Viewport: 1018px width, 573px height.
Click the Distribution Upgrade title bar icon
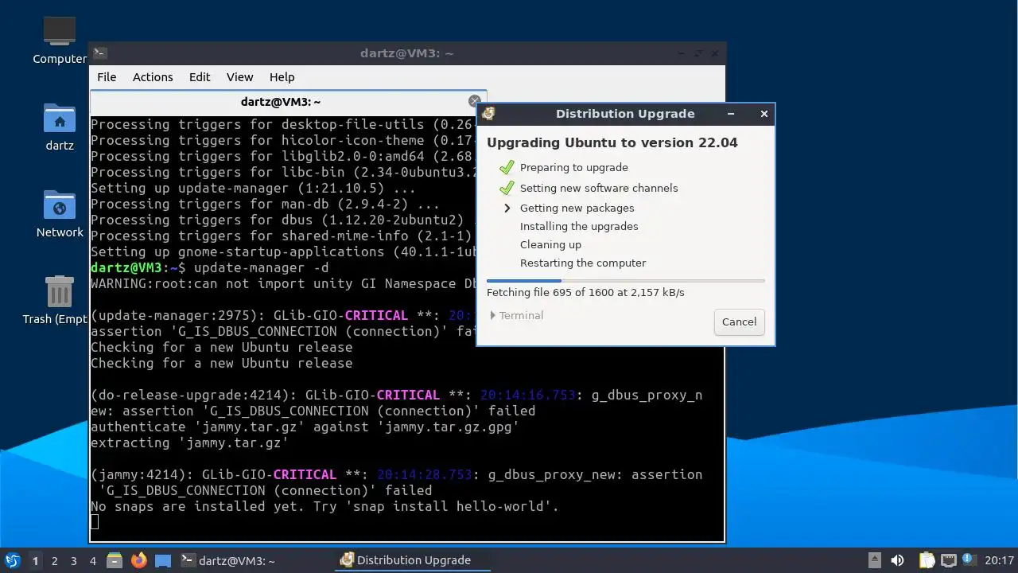tap(488, 114)
